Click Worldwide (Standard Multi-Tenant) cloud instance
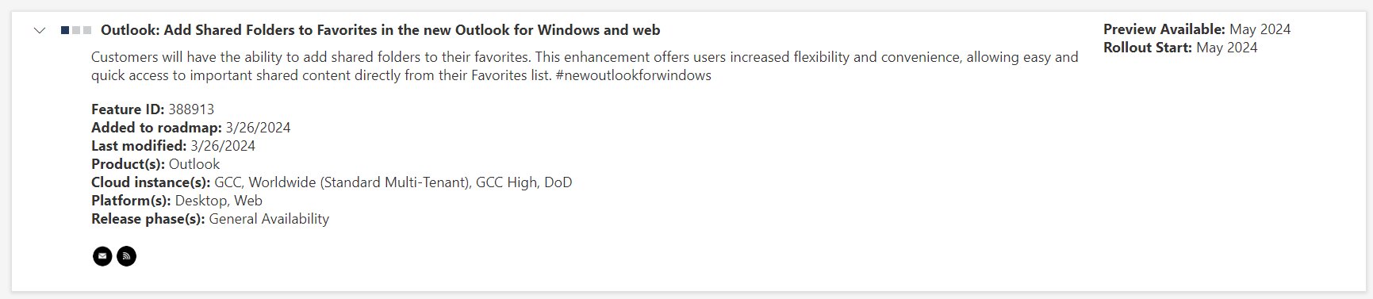Viewport: 1373px width, 299px height. tap(359, 182)
